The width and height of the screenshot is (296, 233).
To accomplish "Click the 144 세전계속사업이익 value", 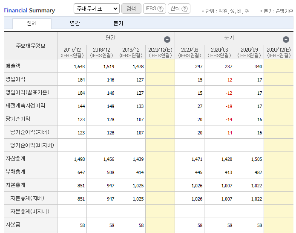I will click(81, 106).
